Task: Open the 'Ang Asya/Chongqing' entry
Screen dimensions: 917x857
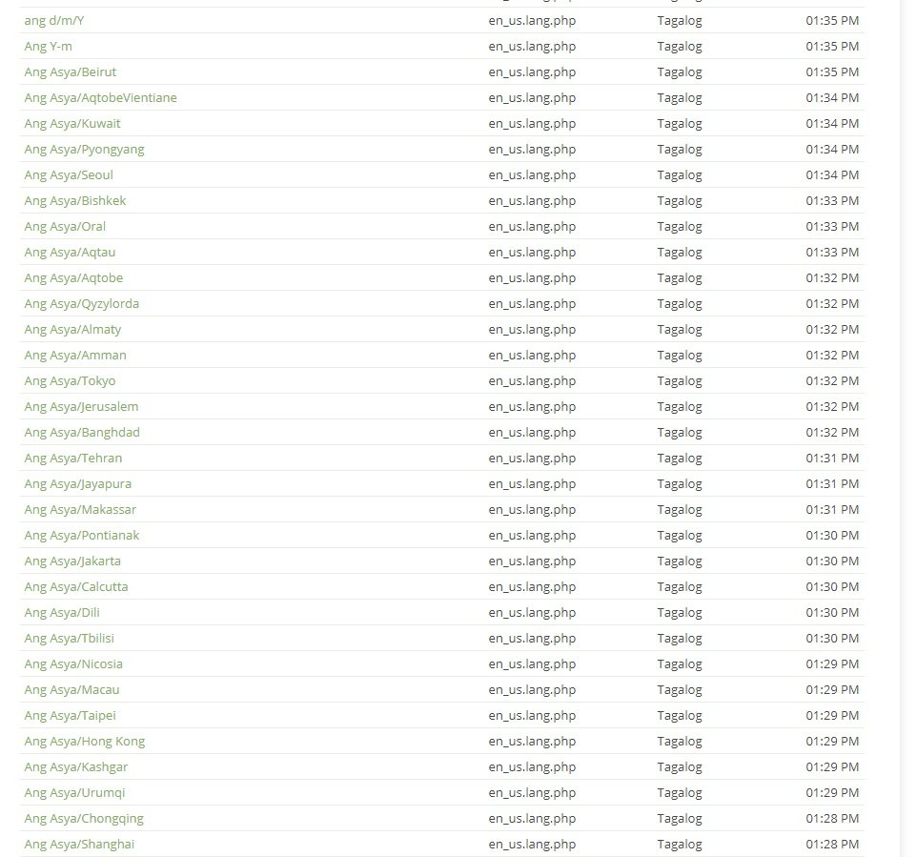Action: 84,818
